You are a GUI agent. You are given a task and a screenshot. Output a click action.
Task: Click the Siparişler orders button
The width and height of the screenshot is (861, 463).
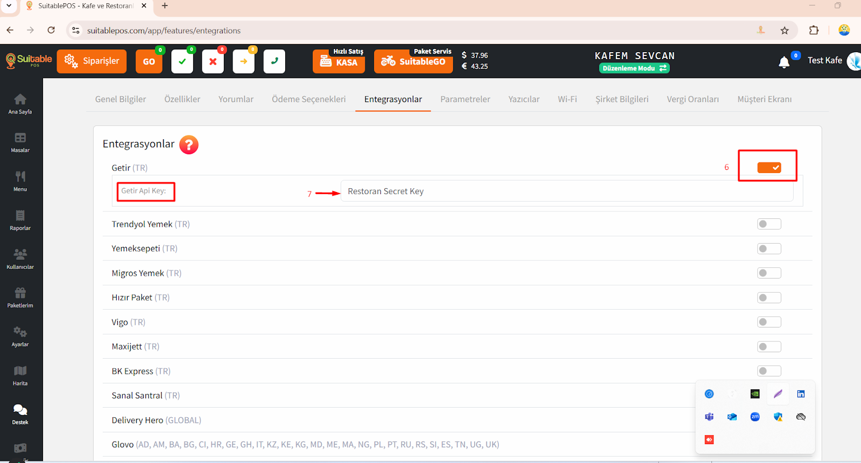pos(91,61)
